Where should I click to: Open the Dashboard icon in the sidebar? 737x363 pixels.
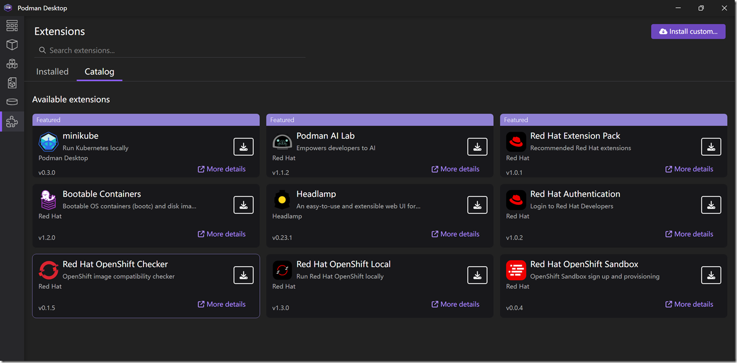(x=12, y=26)
